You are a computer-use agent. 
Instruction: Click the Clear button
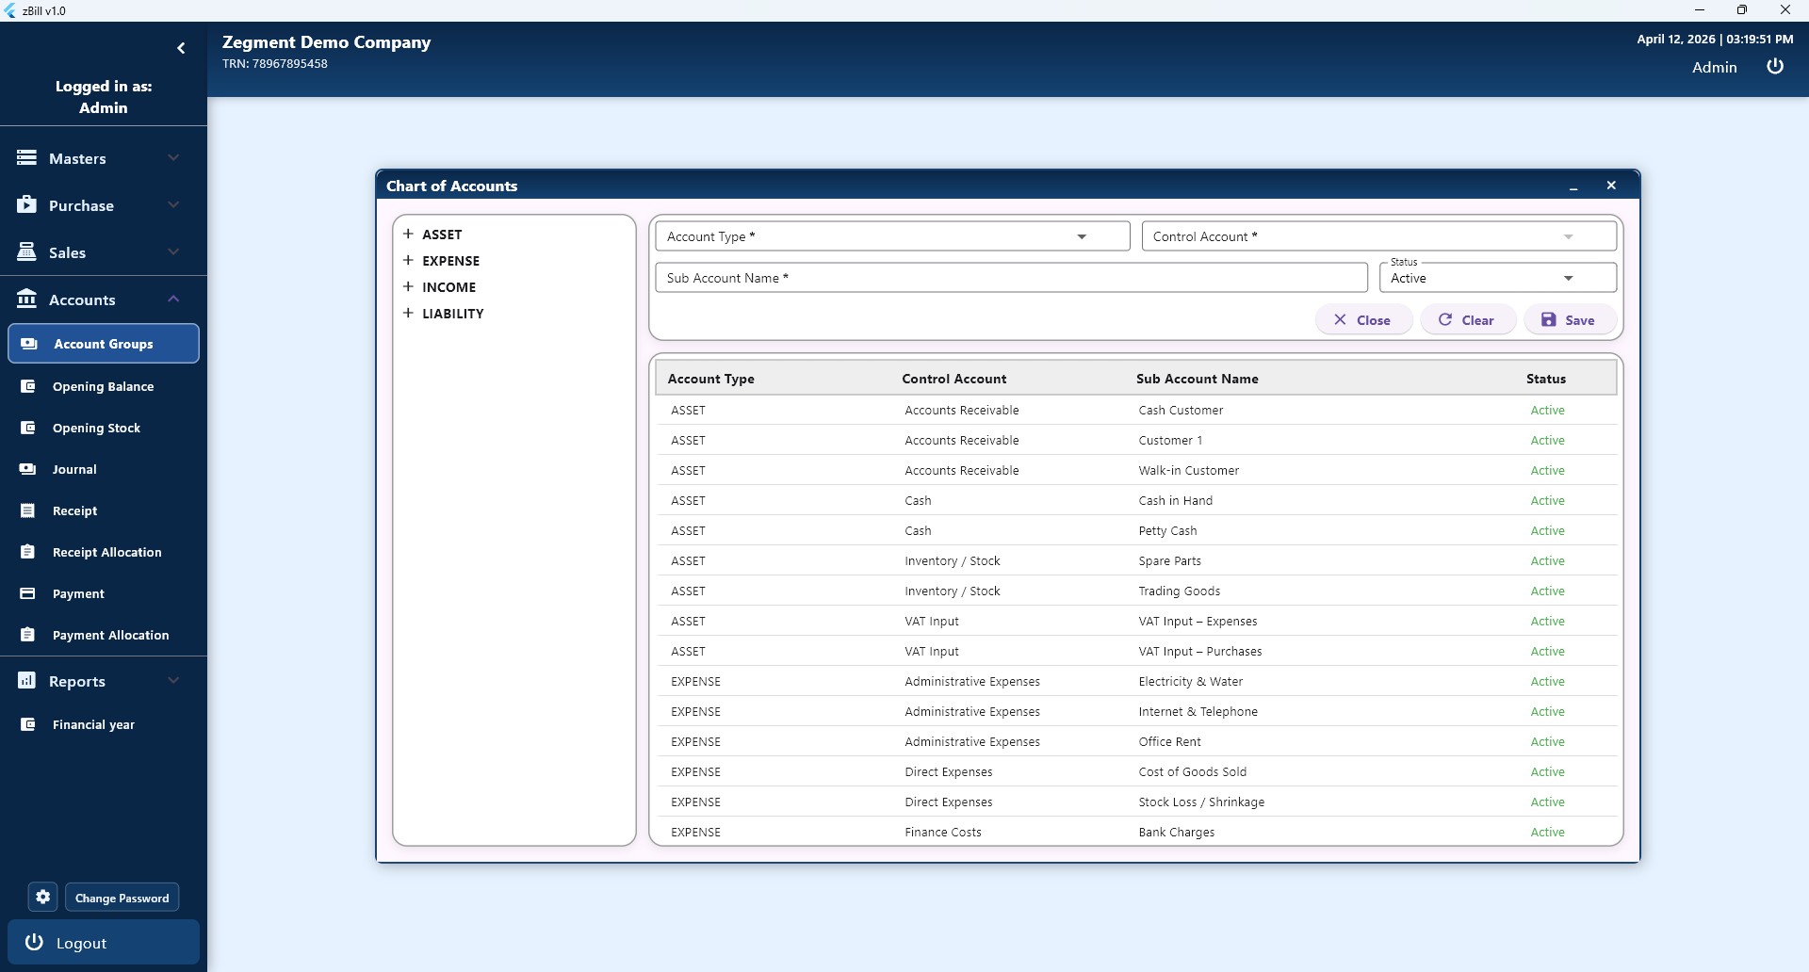tap(1467, 320)
